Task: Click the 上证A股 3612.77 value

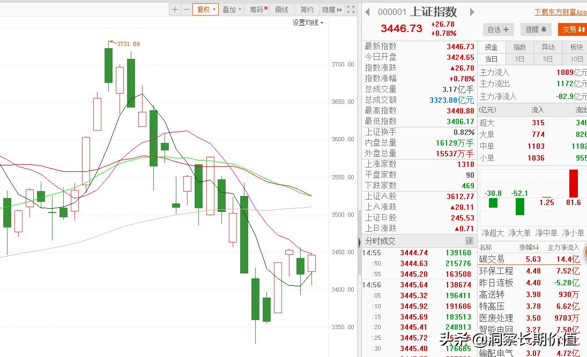Action: (460, 196)
